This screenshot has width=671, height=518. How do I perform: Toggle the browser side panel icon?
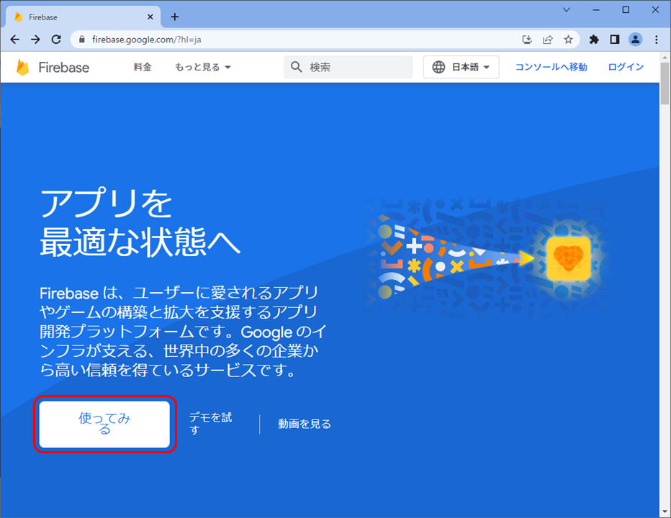(615, 40)
